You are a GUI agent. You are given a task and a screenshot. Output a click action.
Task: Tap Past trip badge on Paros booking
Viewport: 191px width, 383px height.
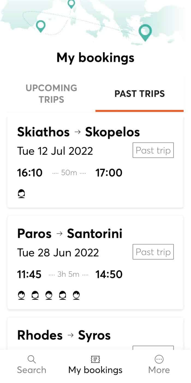[x=153, y=252]
